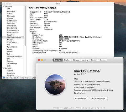Click the Version 10.15.7 text

point(80,74)
